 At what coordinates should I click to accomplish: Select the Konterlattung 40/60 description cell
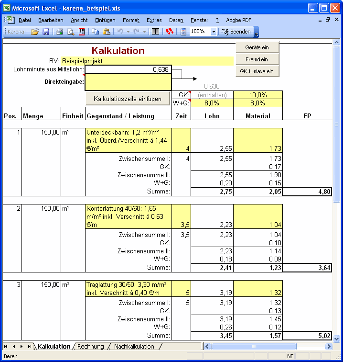tap(129, 216)
